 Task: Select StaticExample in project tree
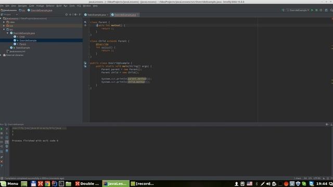click(x=23, y=48)
